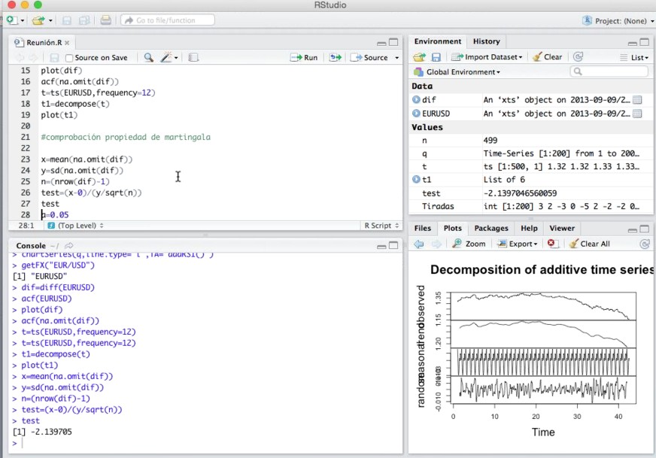Close the Reunión.R tab
Image resolution: width=656 pixels, height=458 pixels.
pyautogui.click(x=67, y=43)
